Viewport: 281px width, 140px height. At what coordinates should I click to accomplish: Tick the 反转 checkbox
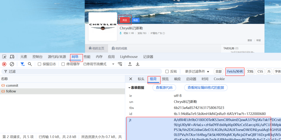point(167,71)
